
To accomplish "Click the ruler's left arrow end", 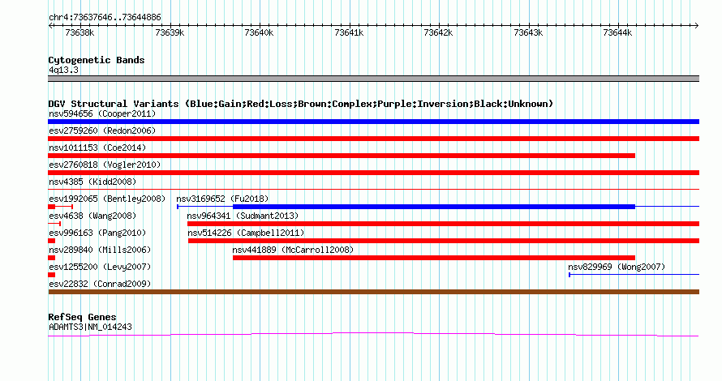I will (x=50, y=26).
